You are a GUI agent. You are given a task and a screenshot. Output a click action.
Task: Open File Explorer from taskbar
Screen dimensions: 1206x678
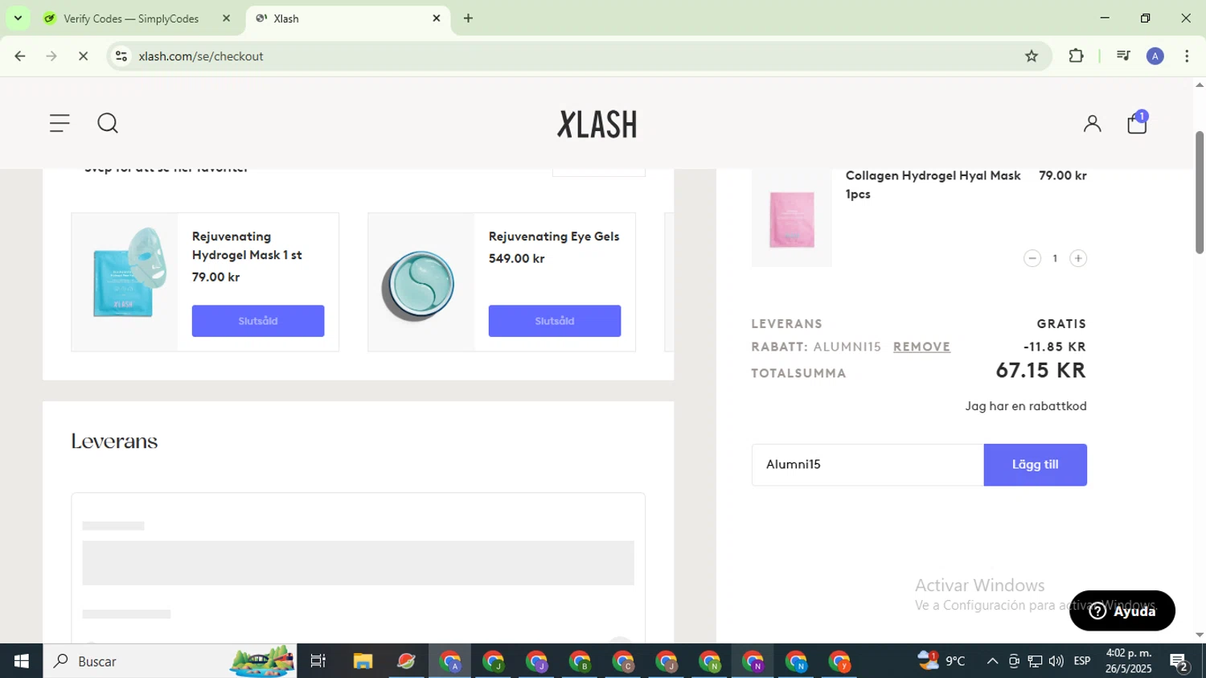363,661
